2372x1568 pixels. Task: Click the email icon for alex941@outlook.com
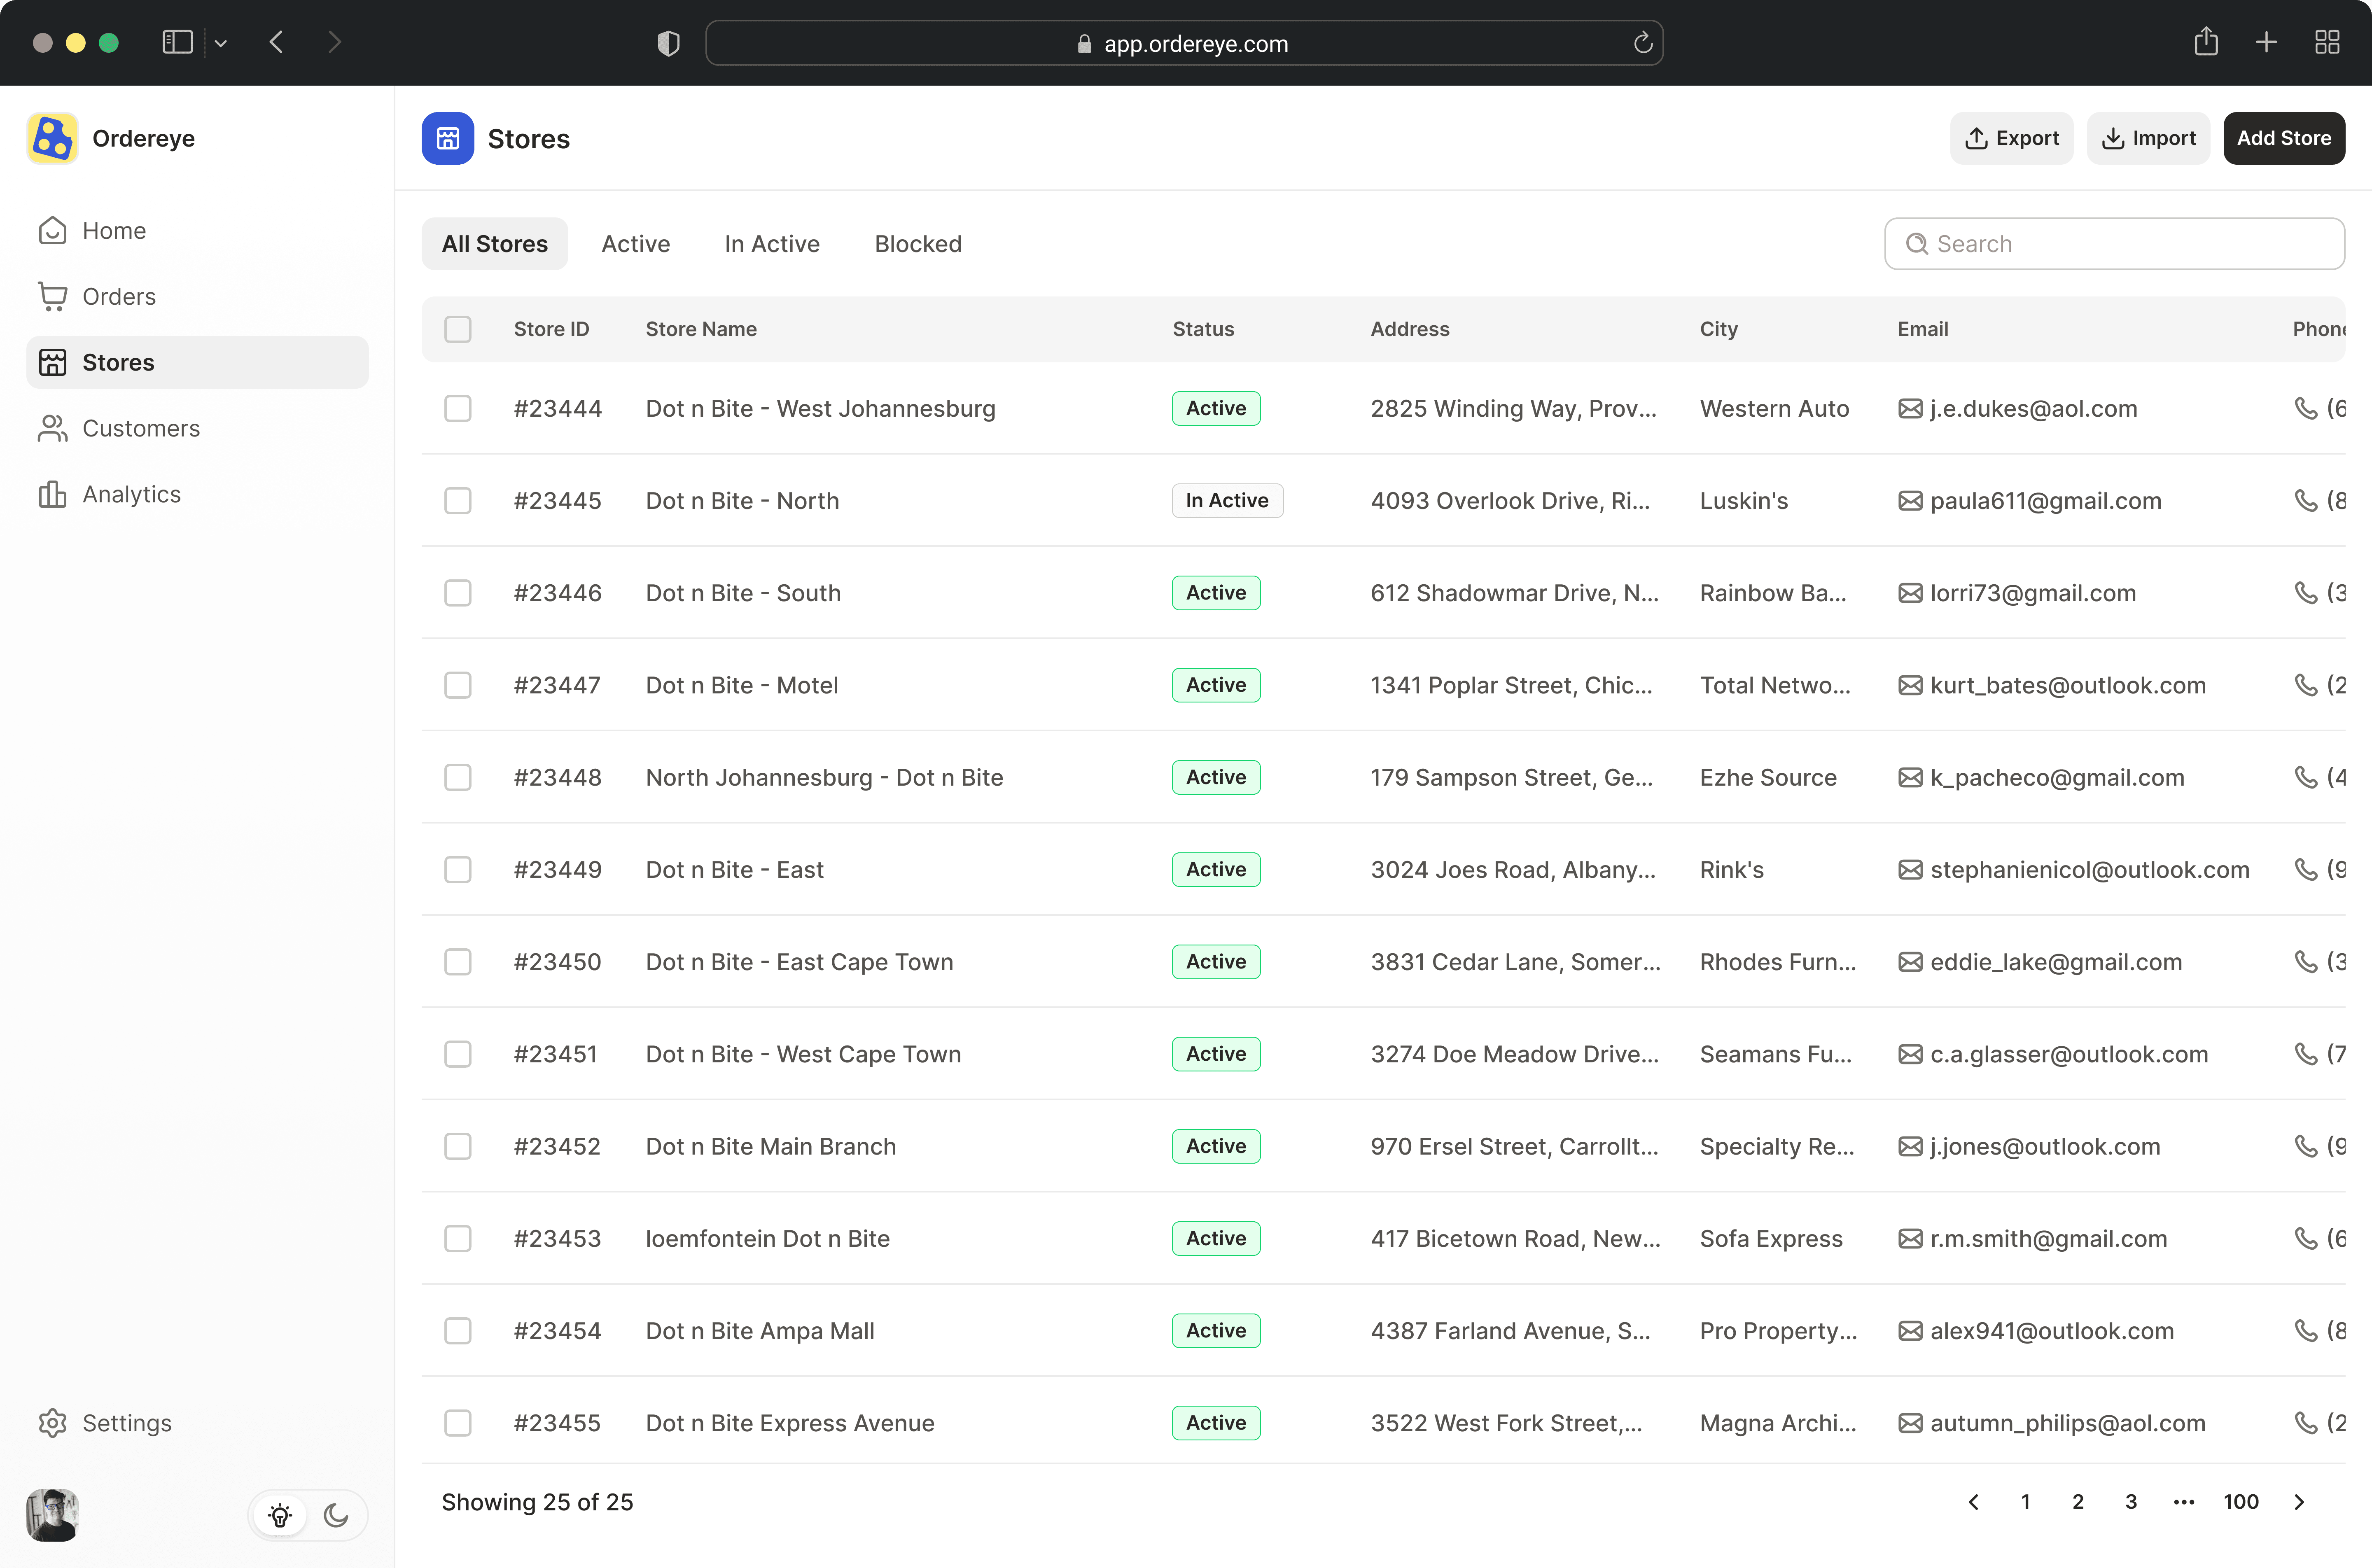click(x=1910, y=1331)
